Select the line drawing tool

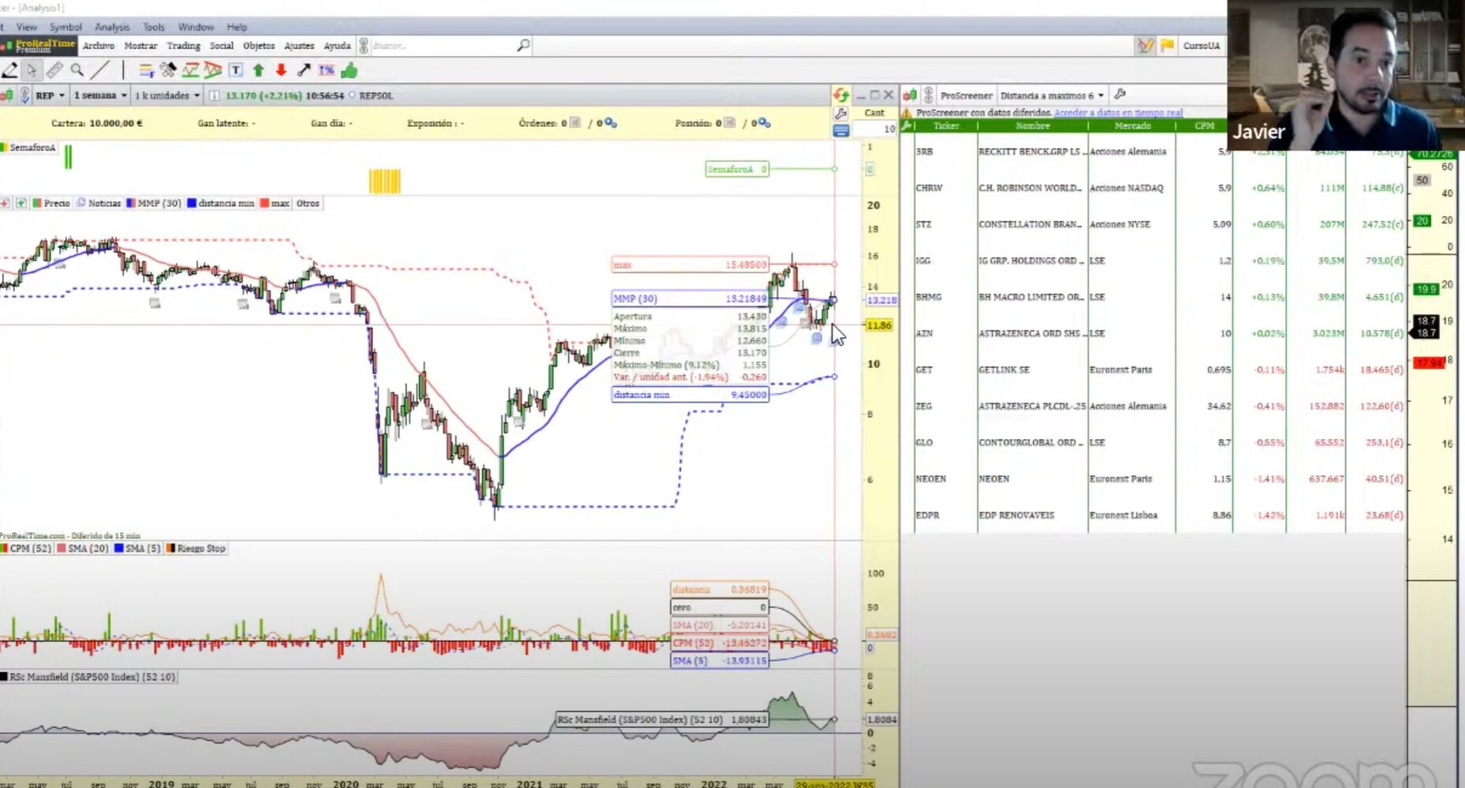click(100, 71)
